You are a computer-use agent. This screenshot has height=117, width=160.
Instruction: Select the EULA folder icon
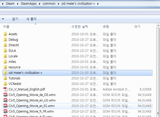coord(5,50)
